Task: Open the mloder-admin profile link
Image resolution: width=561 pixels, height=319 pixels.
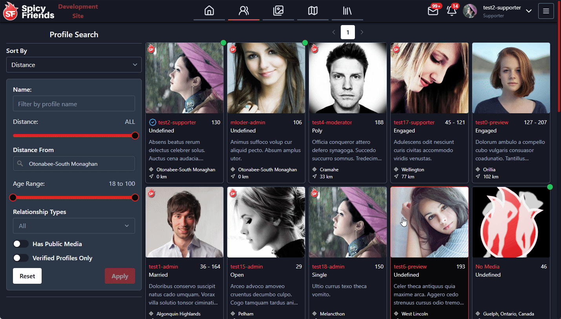Action: click(x=248, y=122)
